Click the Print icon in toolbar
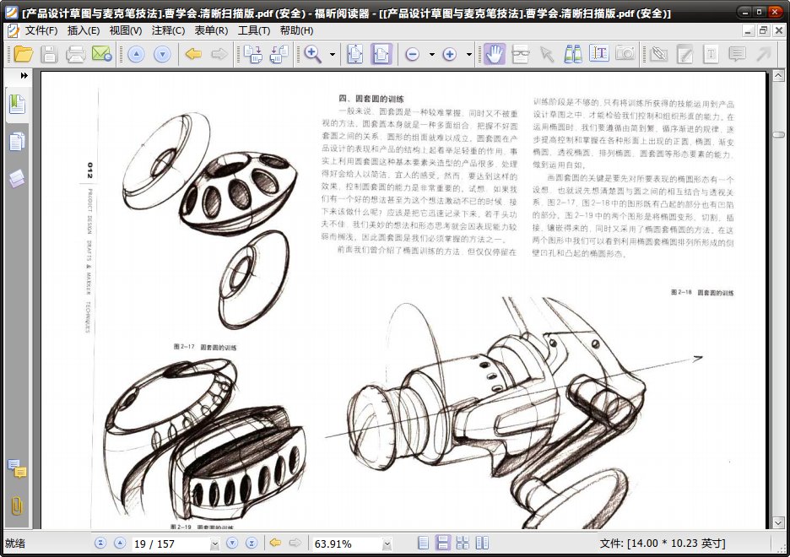Screen dimensions: 790x557 pyautogui.click(x=75, y=53)
